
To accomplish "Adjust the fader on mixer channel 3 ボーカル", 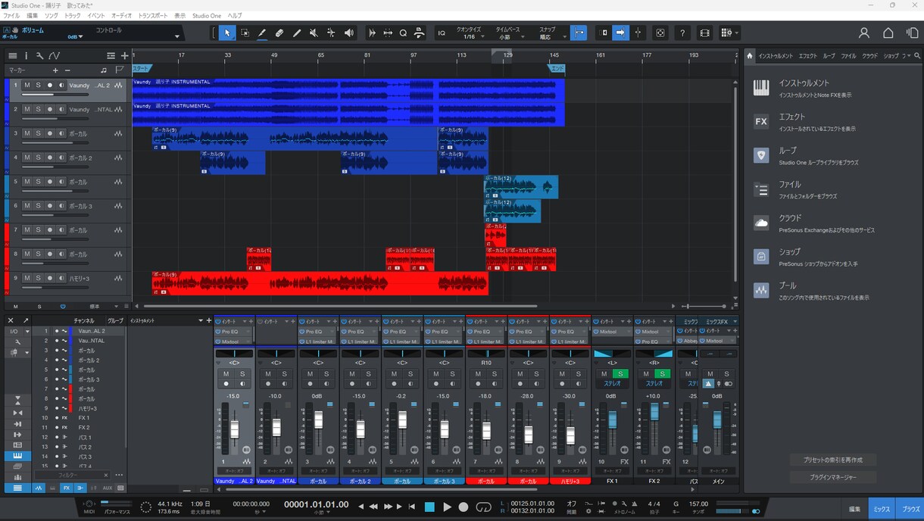I will (318, 420).
